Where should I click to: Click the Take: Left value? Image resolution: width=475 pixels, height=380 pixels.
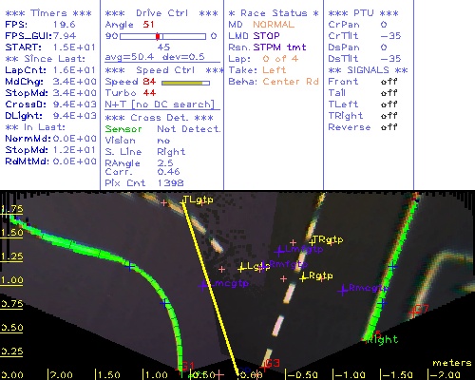[275, 70]
